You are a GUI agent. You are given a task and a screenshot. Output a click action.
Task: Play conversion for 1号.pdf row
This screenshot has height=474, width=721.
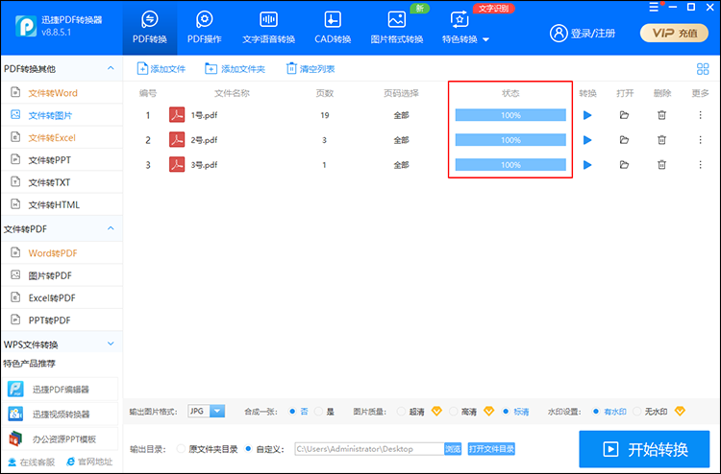tap(587, 115)
